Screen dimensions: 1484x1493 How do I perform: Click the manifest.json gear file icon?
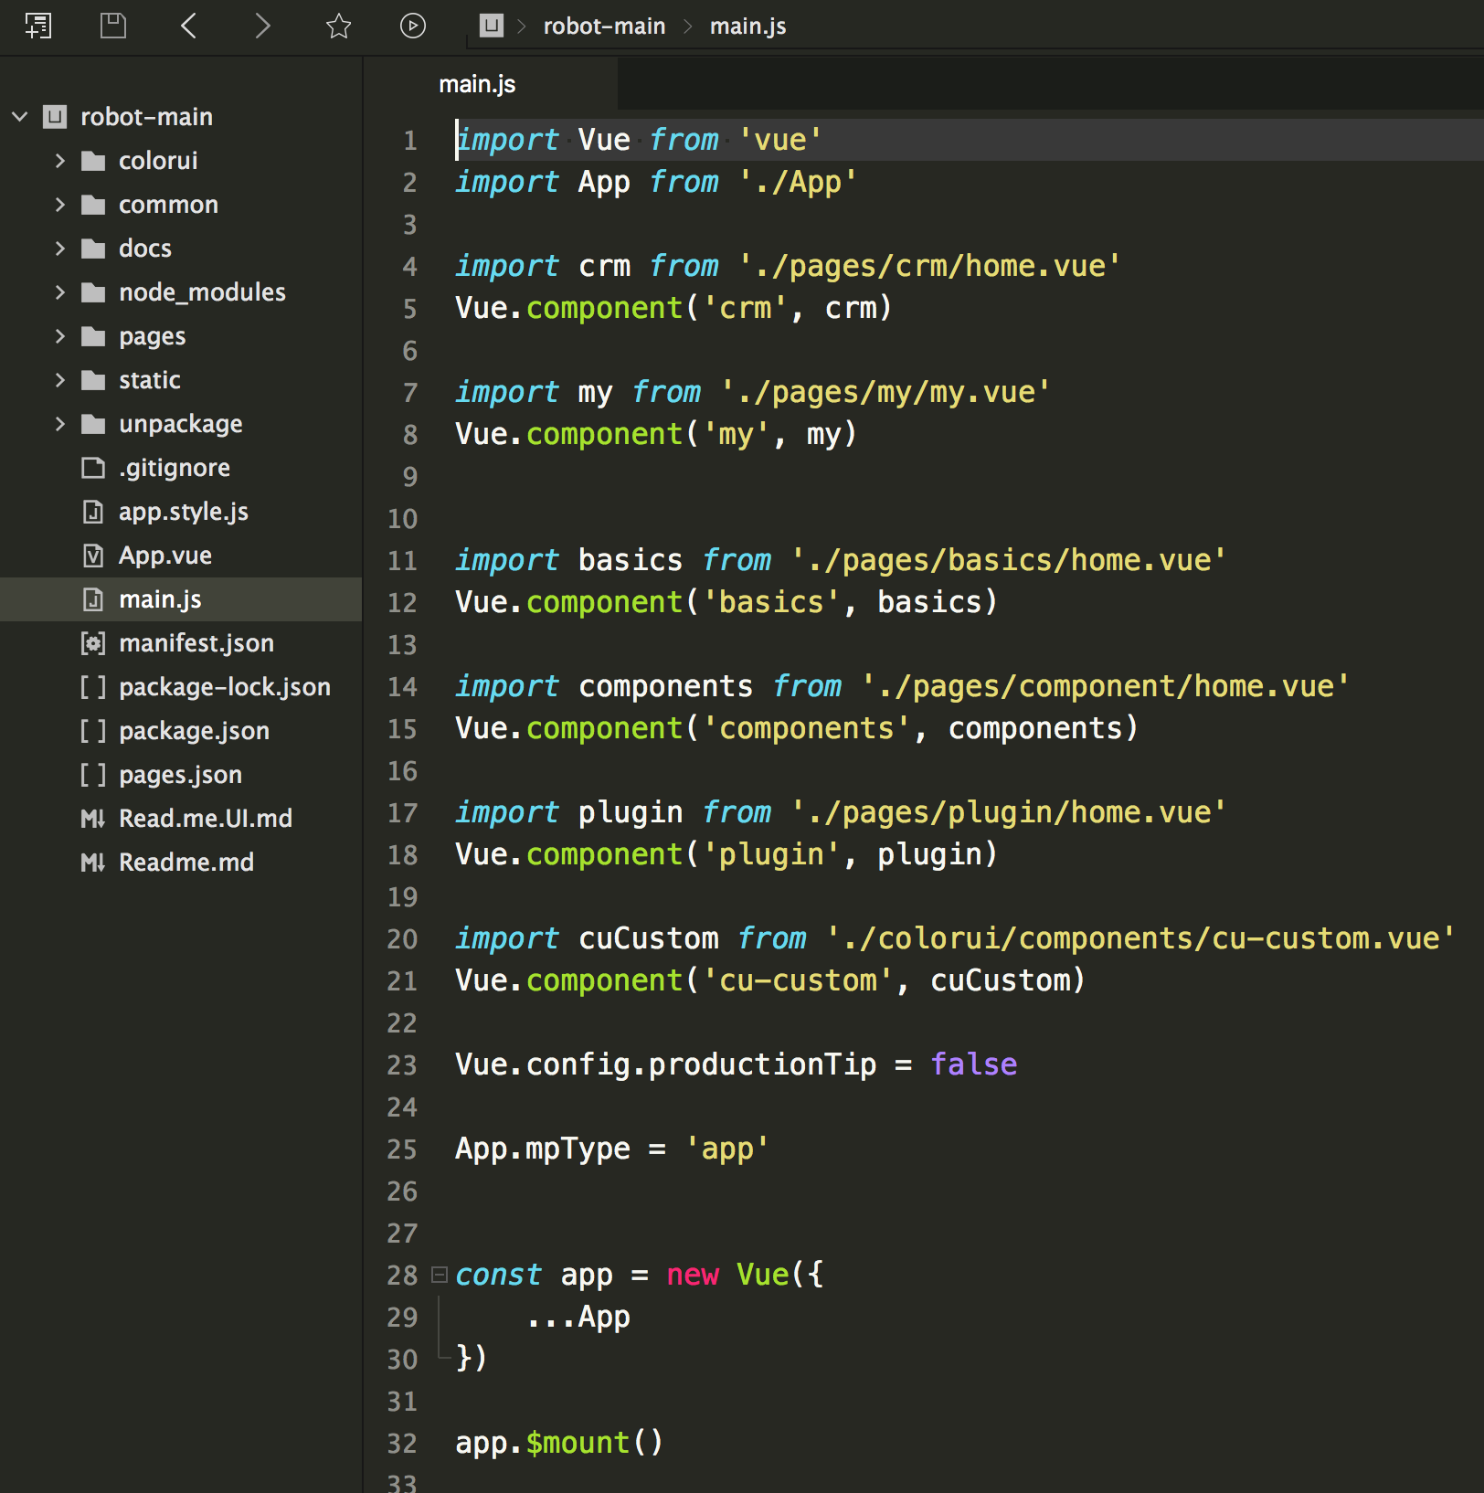tap(93, 643)
